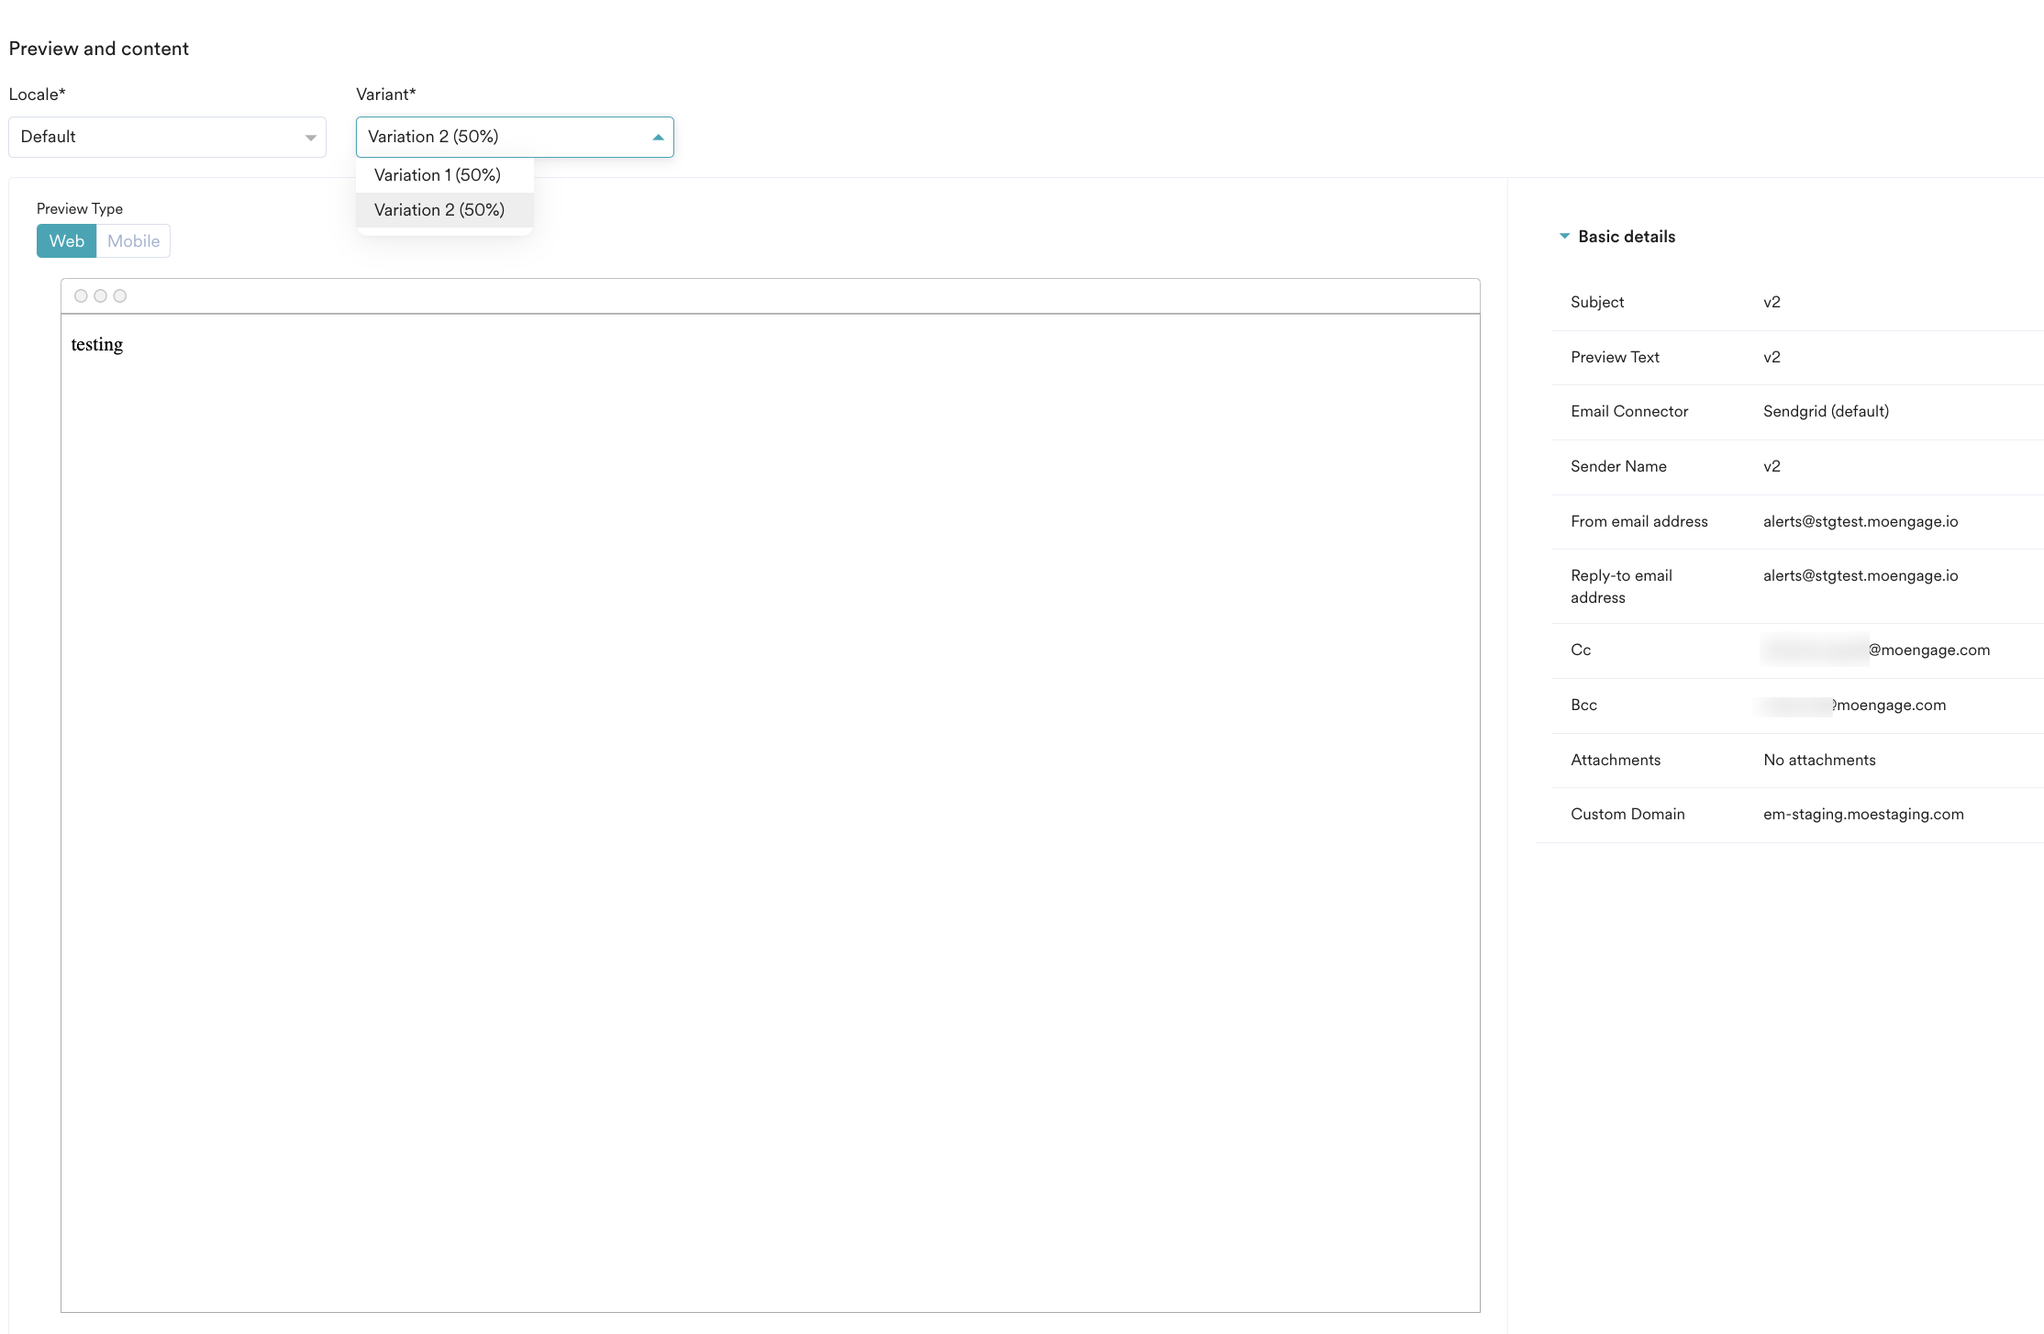Click third circle in preview window
The width and height of the screenshot is (2044, 1334).
pos(119,296)
